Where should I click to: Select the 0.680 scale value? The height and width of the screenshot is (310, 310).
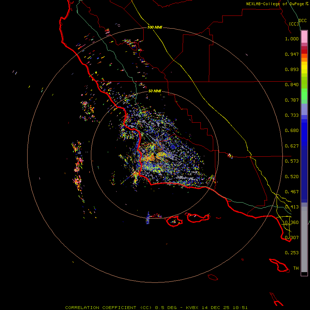pyautogui.click(x=292, y=131)
